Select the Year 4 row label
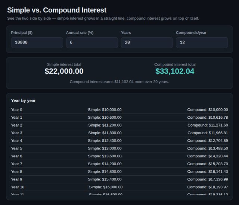 [x=16, y=141]
